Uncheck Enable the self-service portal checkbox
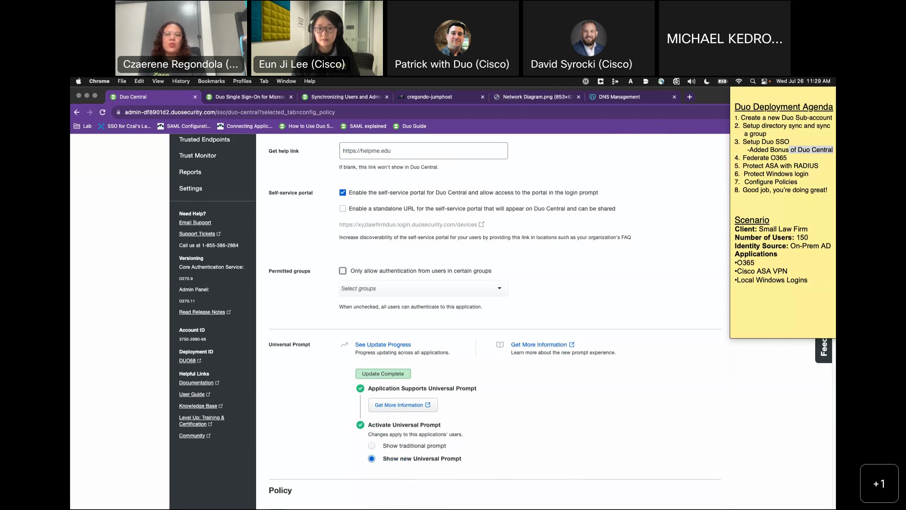The image size is (906, 510). click(x=342, y=193)
